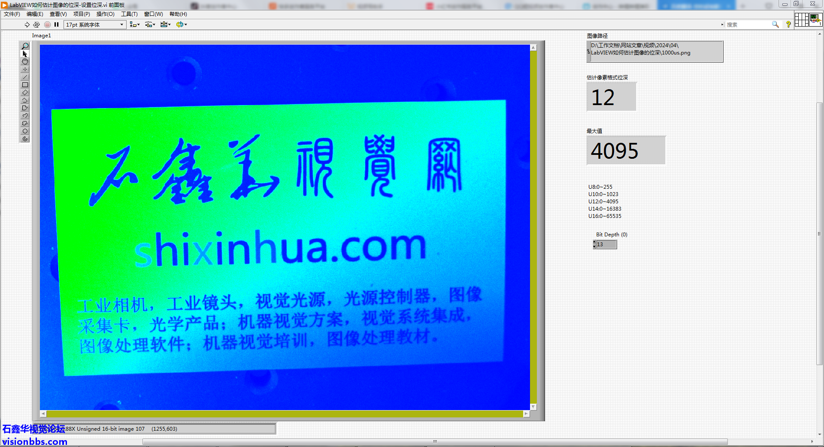This screenshot has height=447, width=824.
Task: Open the 17pt system font dropdown
Action: [x=94, y=25]
